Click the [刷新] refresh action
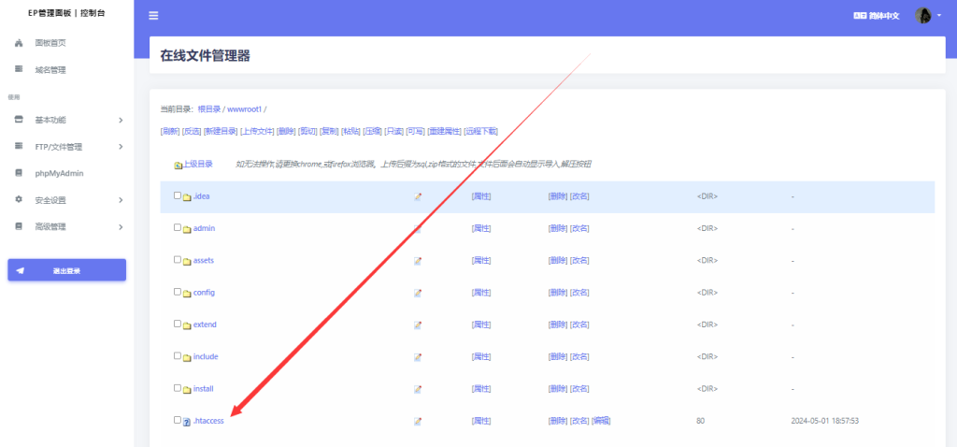The width and height of the screenshot is (957, 447). (170, 131)
